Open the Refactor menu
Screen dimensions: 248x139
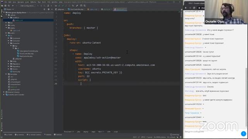tap(33, 2)
